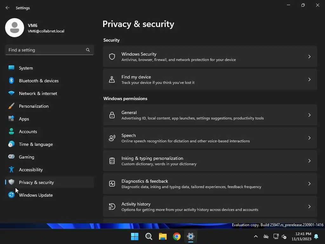Expand Activity history with its chevron
This screenshot has height=244, width=325.
[309, 207]
